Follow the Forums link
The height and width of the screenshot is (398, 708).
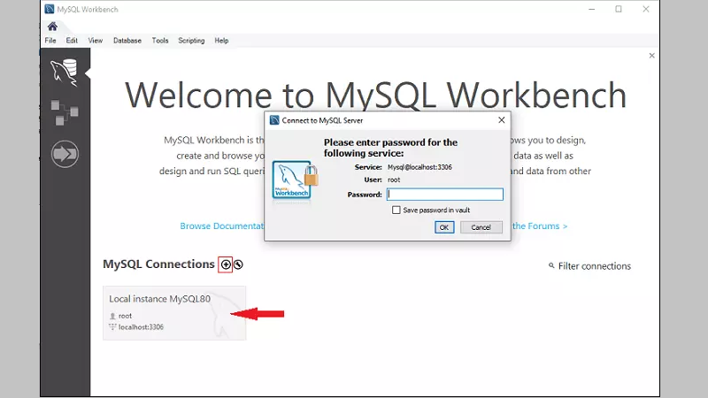[x=540, y=226]
